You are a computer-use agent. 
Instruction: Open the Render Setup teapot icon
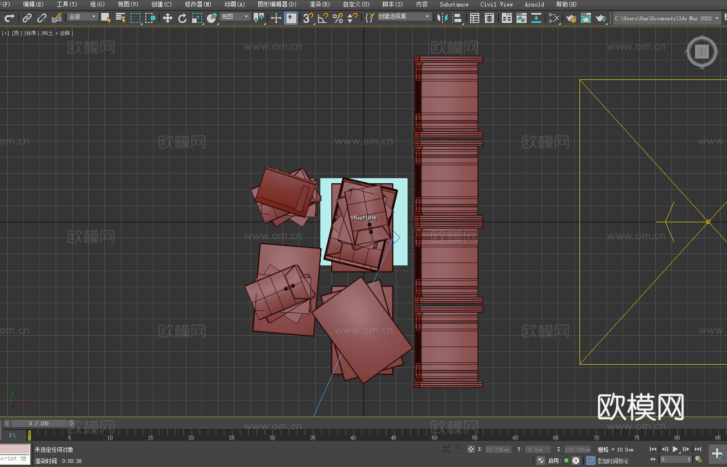571,18
